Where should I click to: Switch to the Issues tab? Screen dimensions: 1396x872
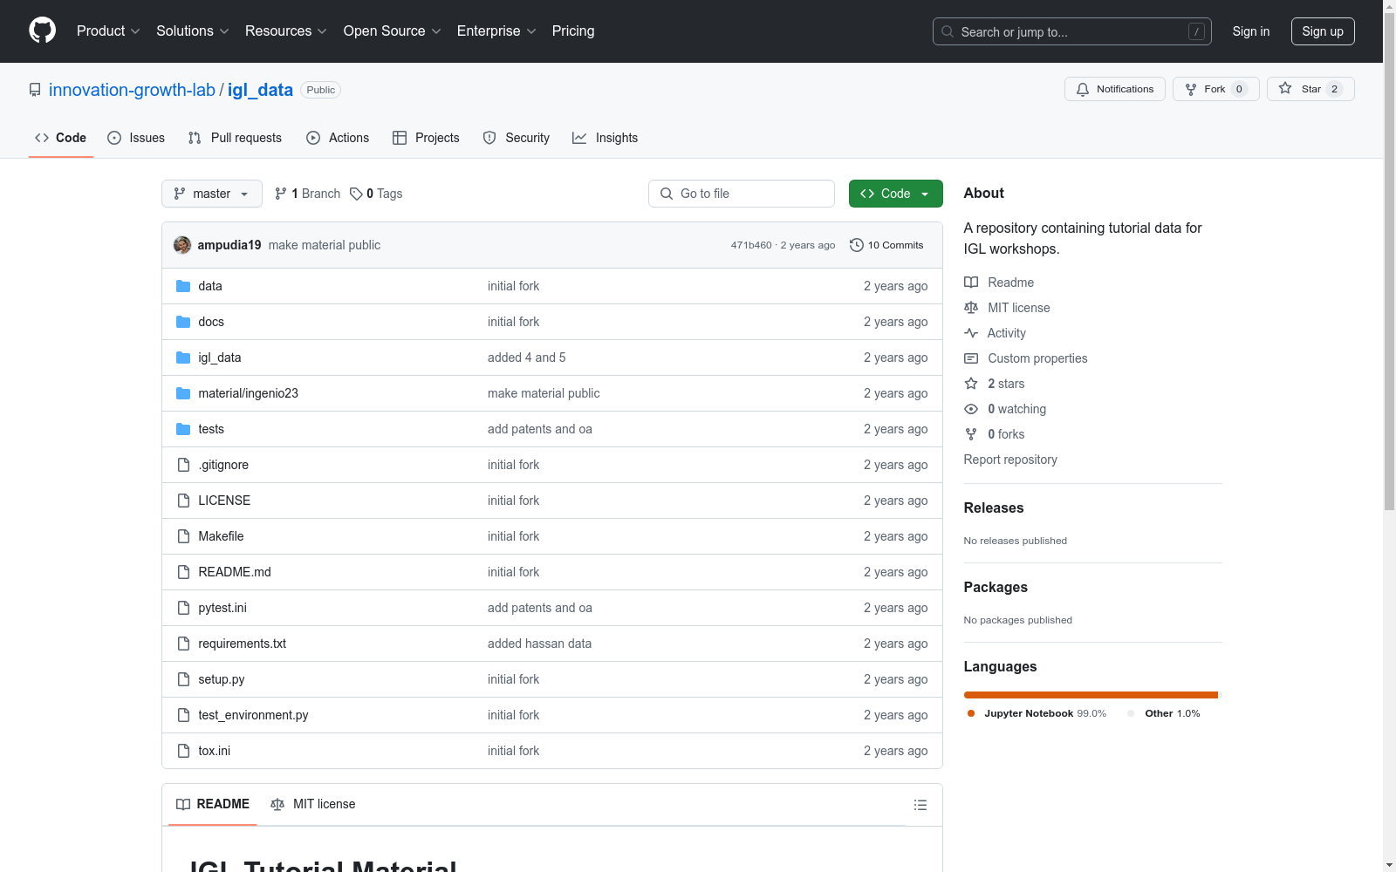136,138
